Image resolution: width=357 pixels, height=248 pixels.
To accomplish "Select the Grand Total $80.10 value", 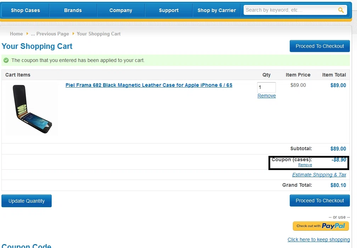I will tap(338, 185).
